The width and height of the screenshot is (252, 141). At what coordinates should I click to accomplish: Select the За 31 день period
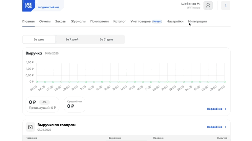pos(107,39)
